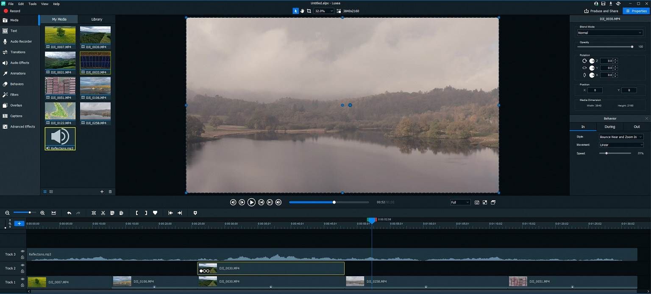Open the Full preview quality dropdown
The height and width of the screenshot is (294, 651).
pos(460,202)
